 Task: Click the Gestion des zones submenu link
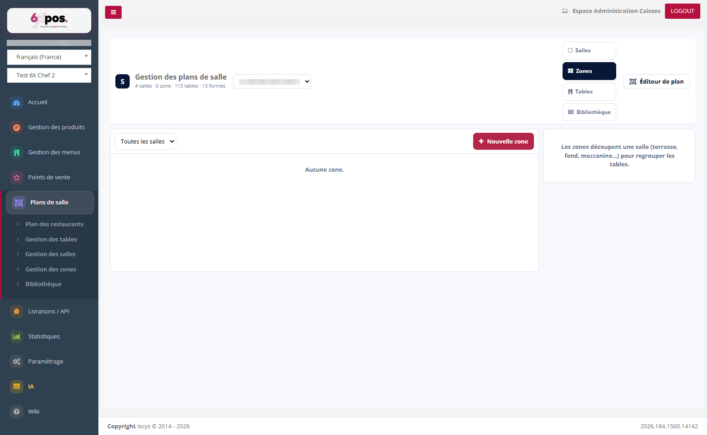pos(51,269)
